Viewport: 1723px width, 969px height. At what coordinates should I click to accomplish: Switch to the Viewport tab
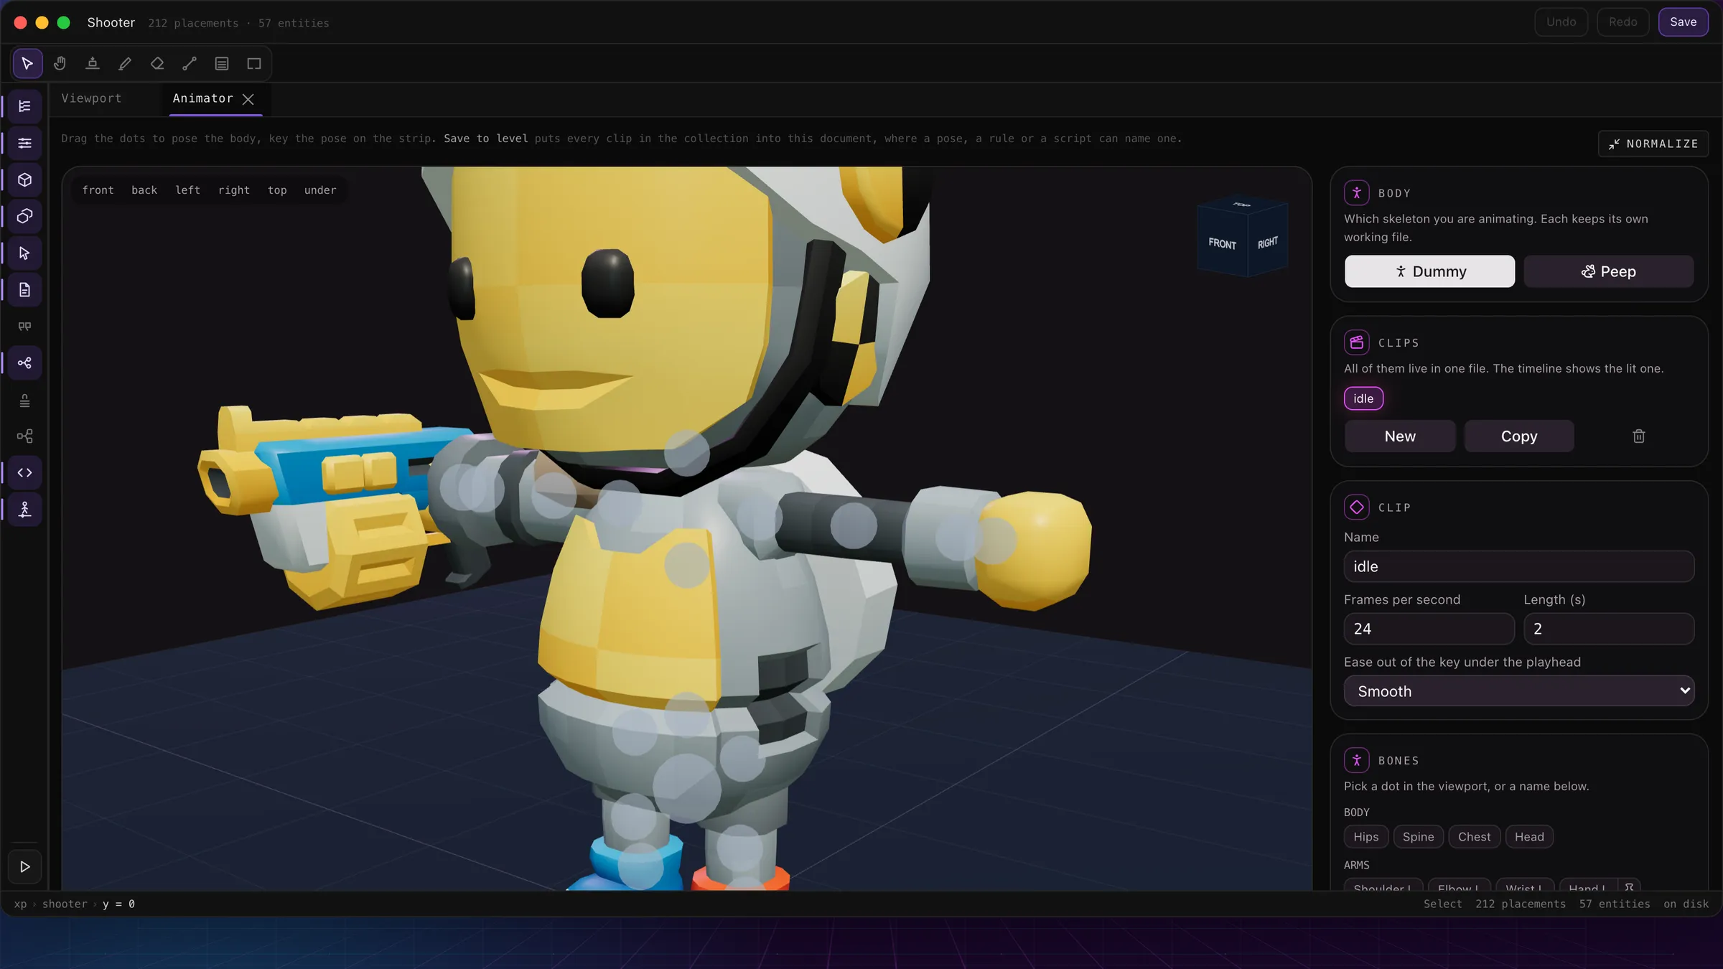91,98
